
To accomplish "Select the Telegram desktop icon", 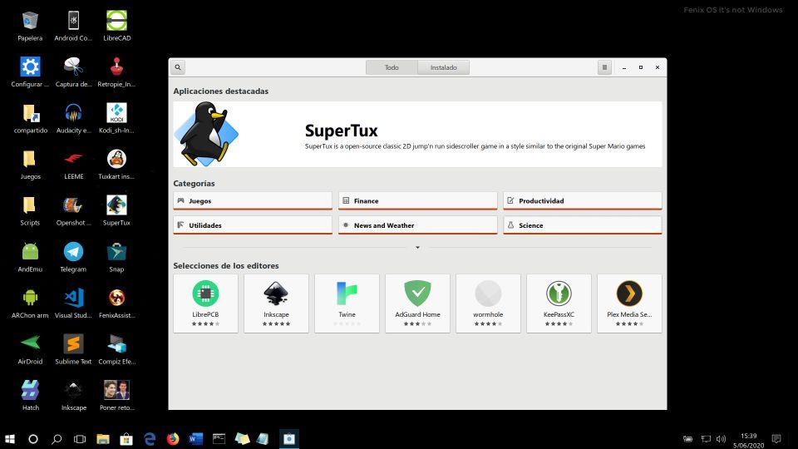I will point(73,258).
